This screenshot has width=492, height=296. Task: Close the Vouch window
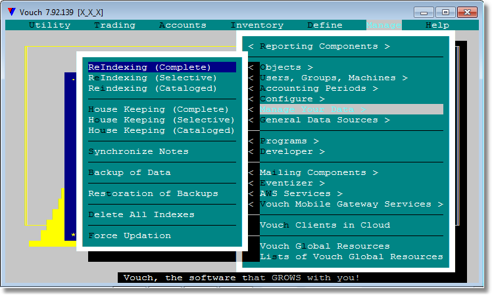coord(467,12)
